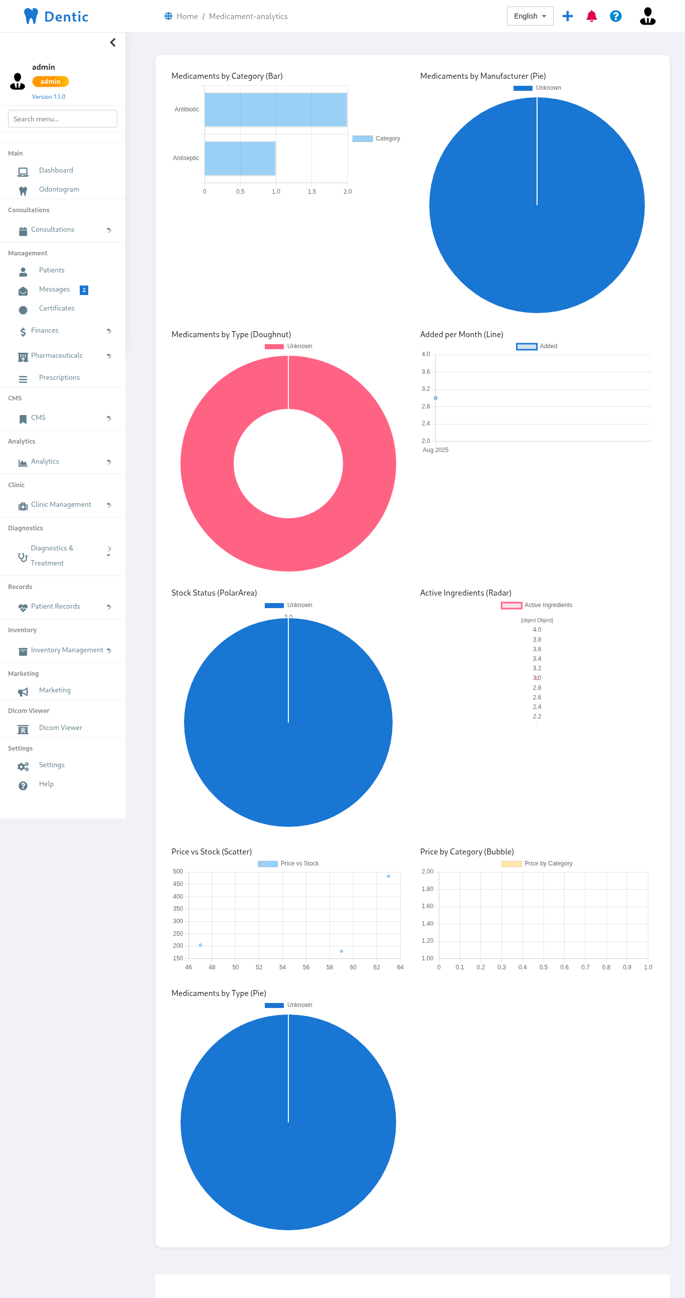Click the Price by Category legend swatch

[510, 863]
